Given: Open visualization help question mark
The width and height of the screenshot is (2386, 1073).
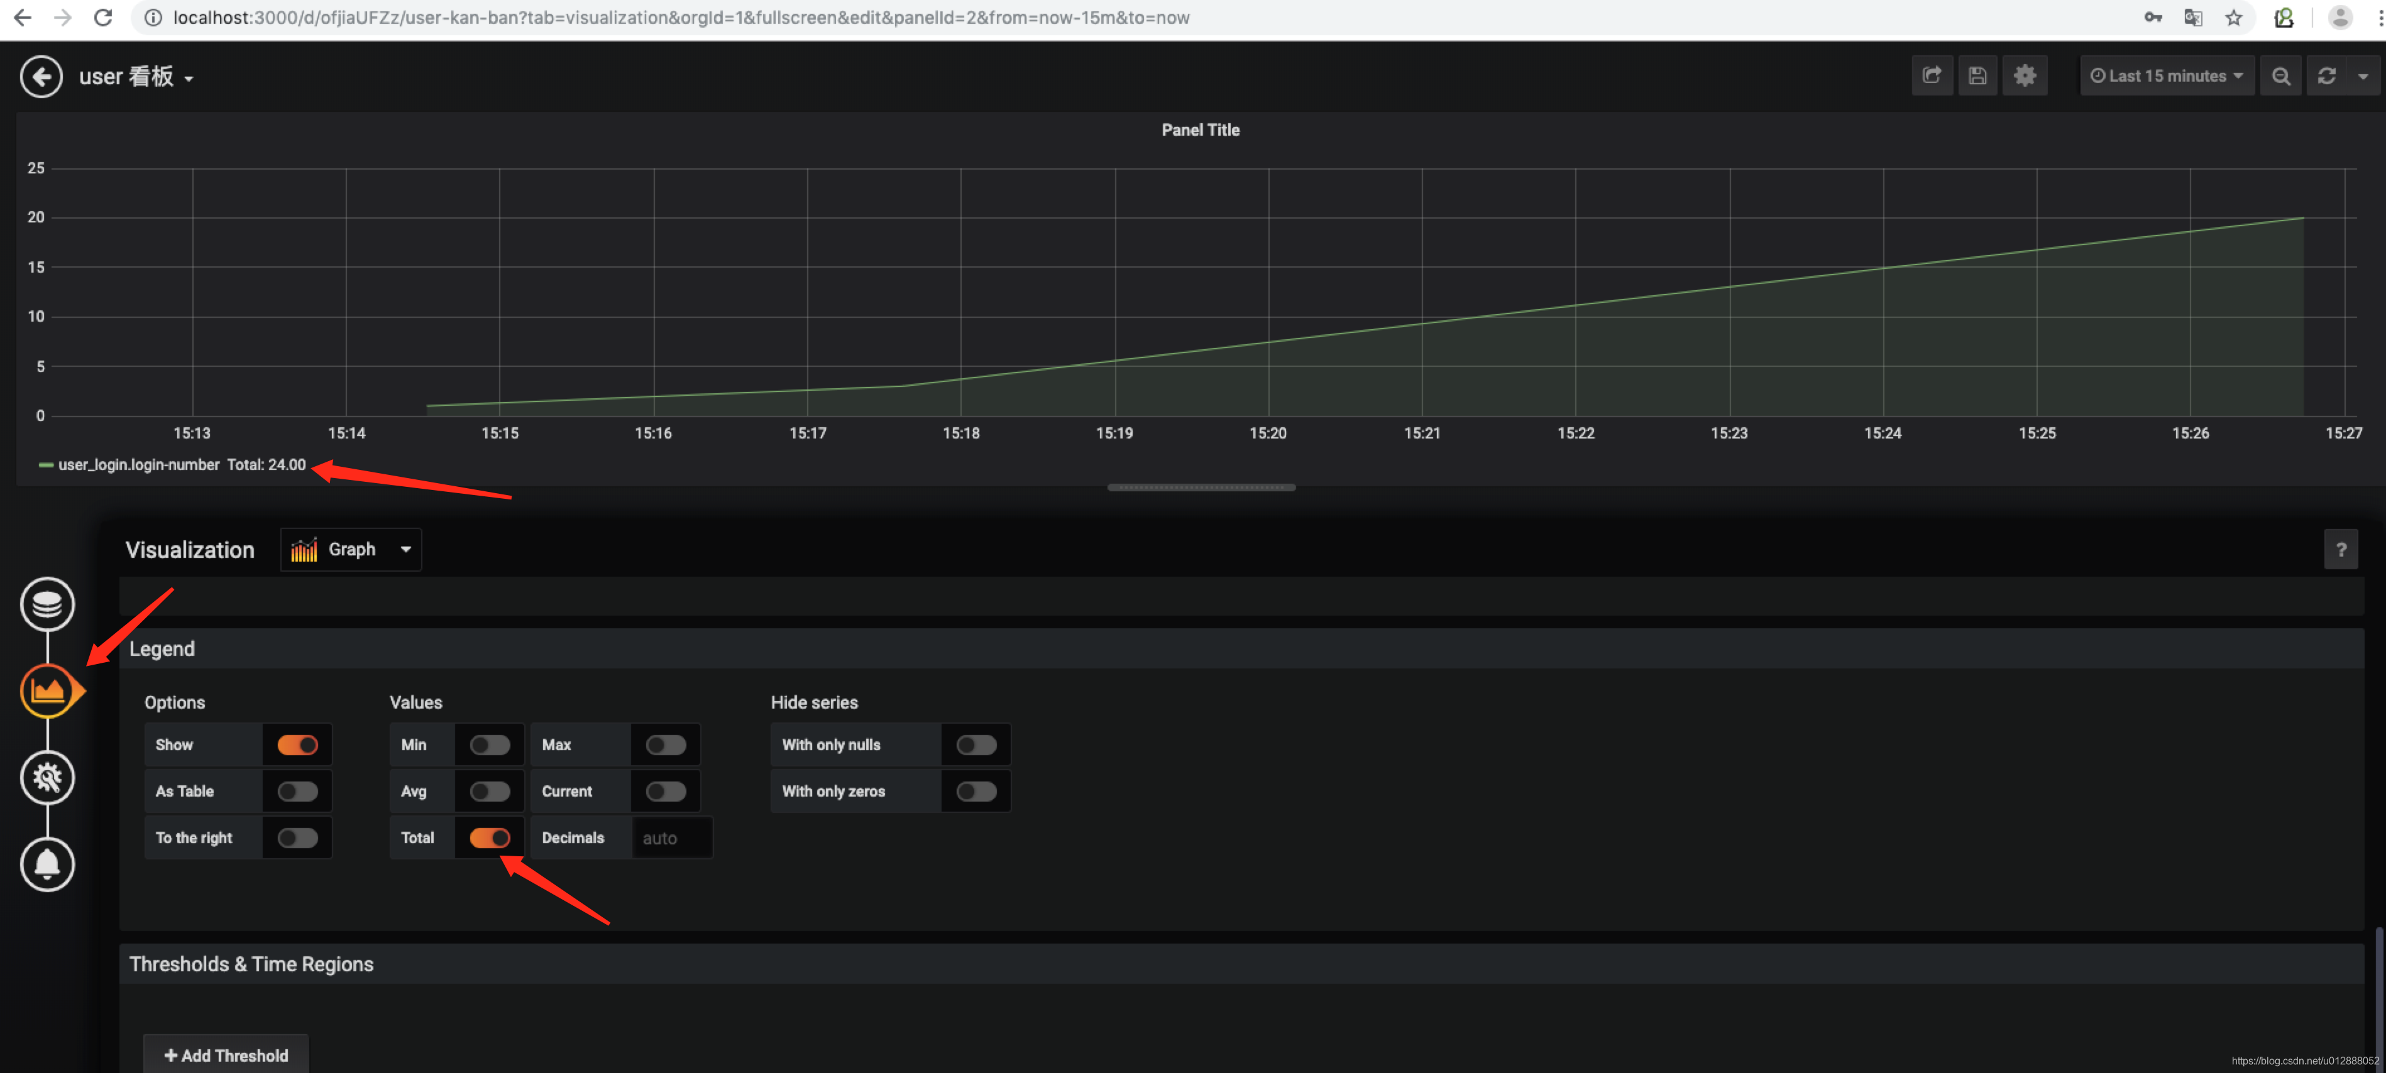Looking at the screenshot, I should [2341, 550].
